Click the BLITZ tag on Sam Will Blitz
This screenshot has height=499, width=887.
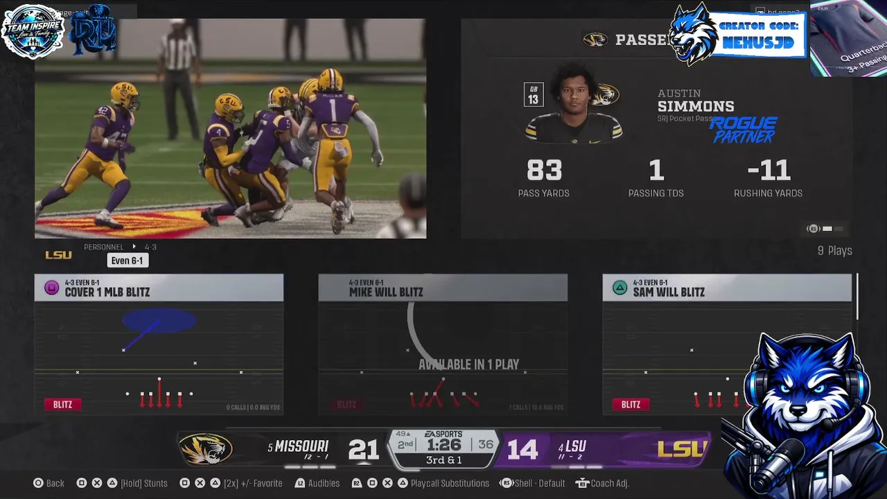[x=631, y=404]
